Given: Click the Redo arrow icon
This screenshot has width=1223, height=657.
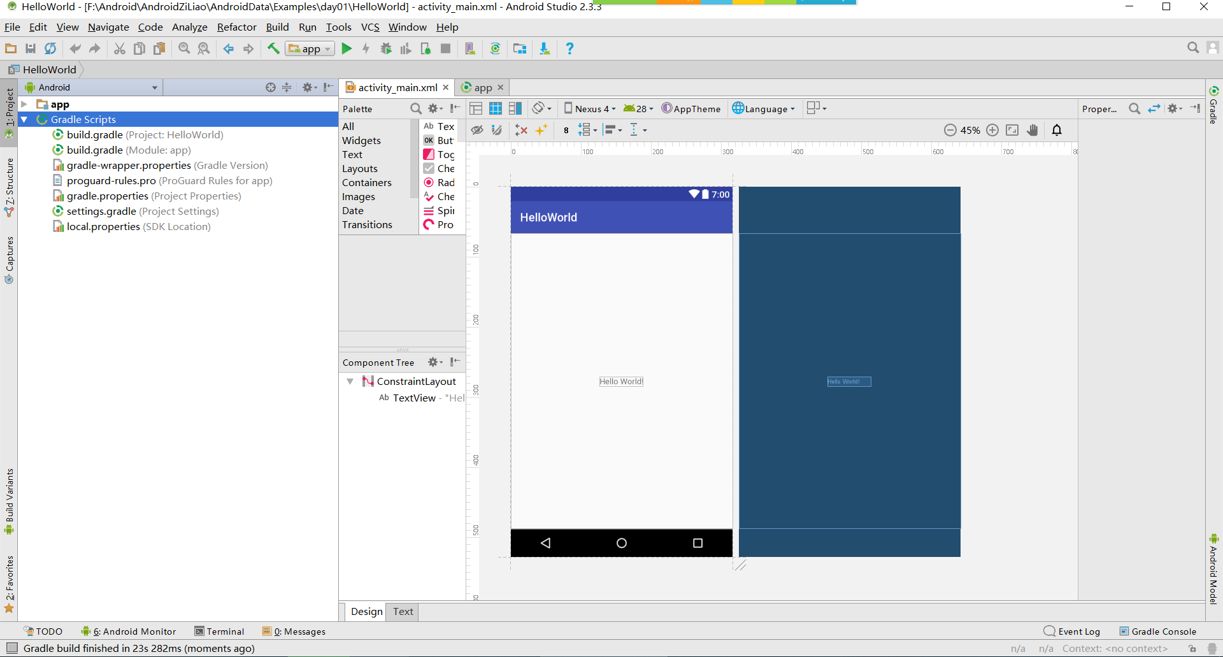Looking at the screenshot, I should (x=95, y=48).
